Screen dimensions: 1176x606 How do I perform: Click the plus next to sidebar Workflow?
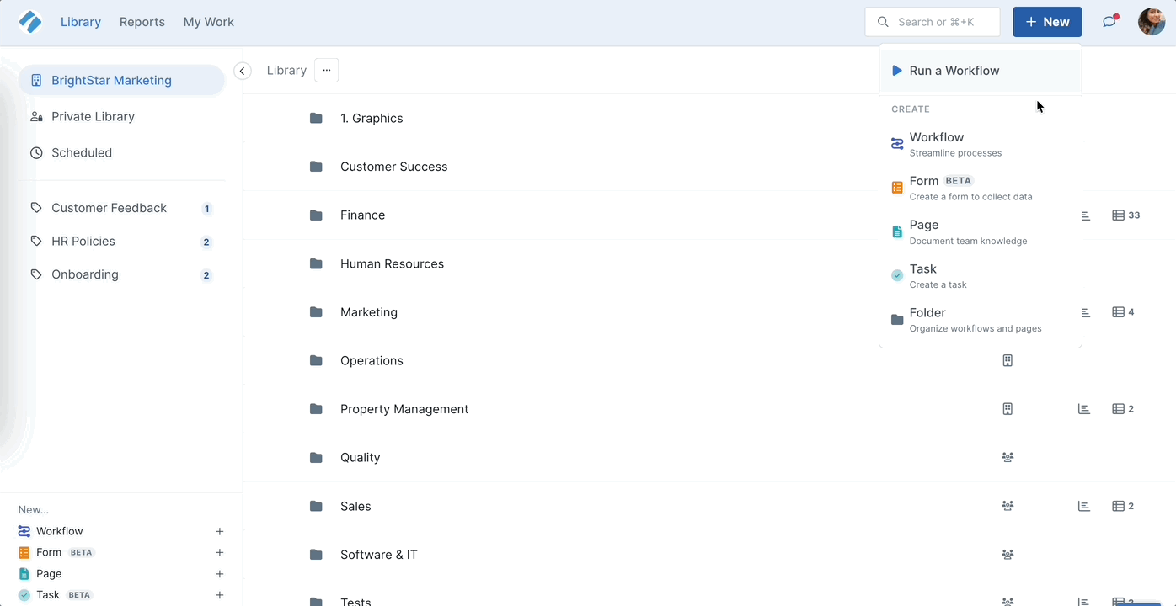coord(220,531)
